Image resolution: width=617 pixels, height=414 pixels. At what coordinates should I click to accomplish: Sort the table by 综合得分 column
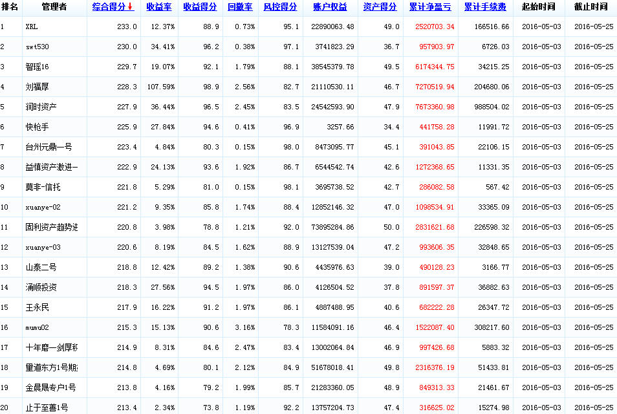[113, 6]
